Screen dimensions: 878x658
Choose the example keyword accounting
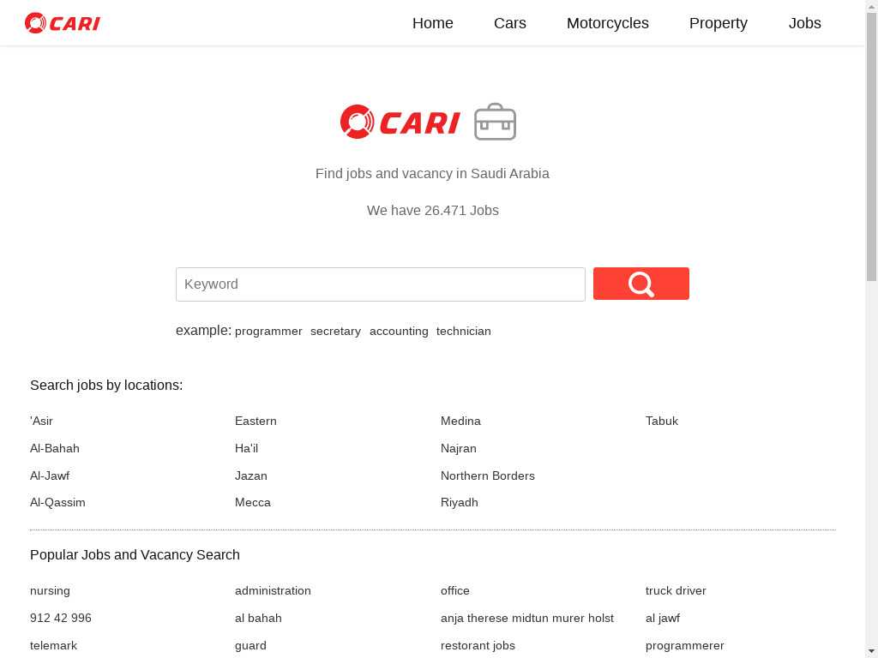399,332
